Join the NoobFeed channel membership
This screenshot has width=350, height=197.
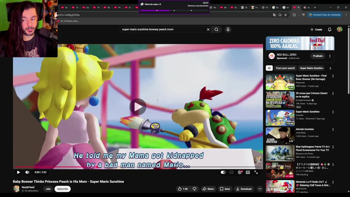48,189
